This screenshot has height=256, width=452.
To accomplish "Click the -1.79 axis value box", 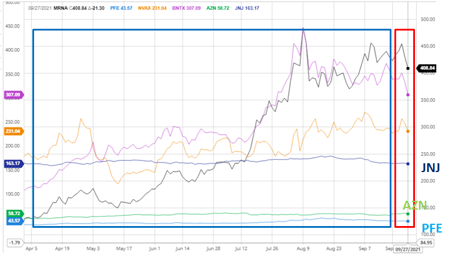I will point(15,242).
